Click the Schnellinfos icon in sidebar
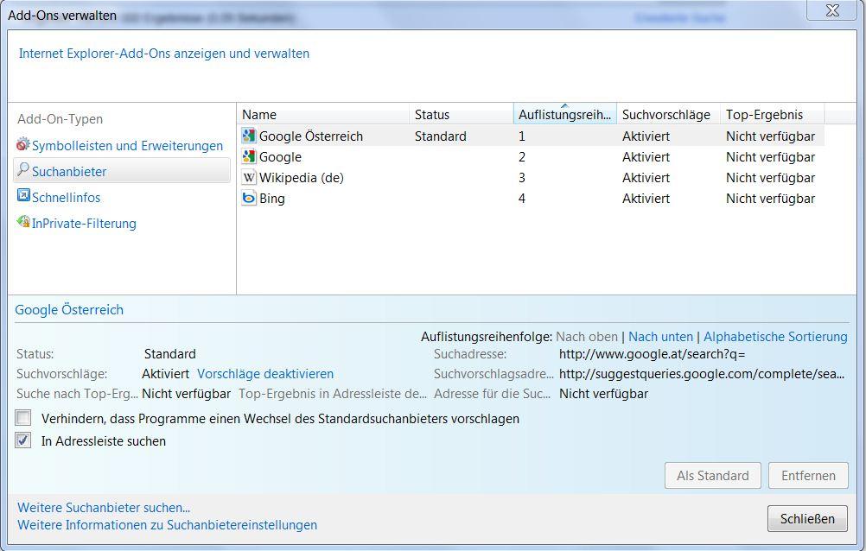Screen dimensions: 866x551 [x=23, y=197]
